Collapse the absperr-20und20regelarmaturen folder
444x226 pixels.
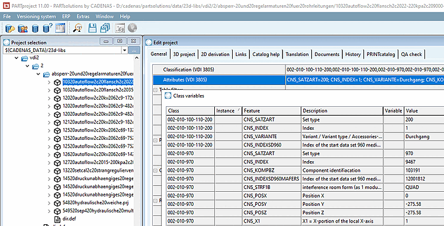(x=38, y=74)
